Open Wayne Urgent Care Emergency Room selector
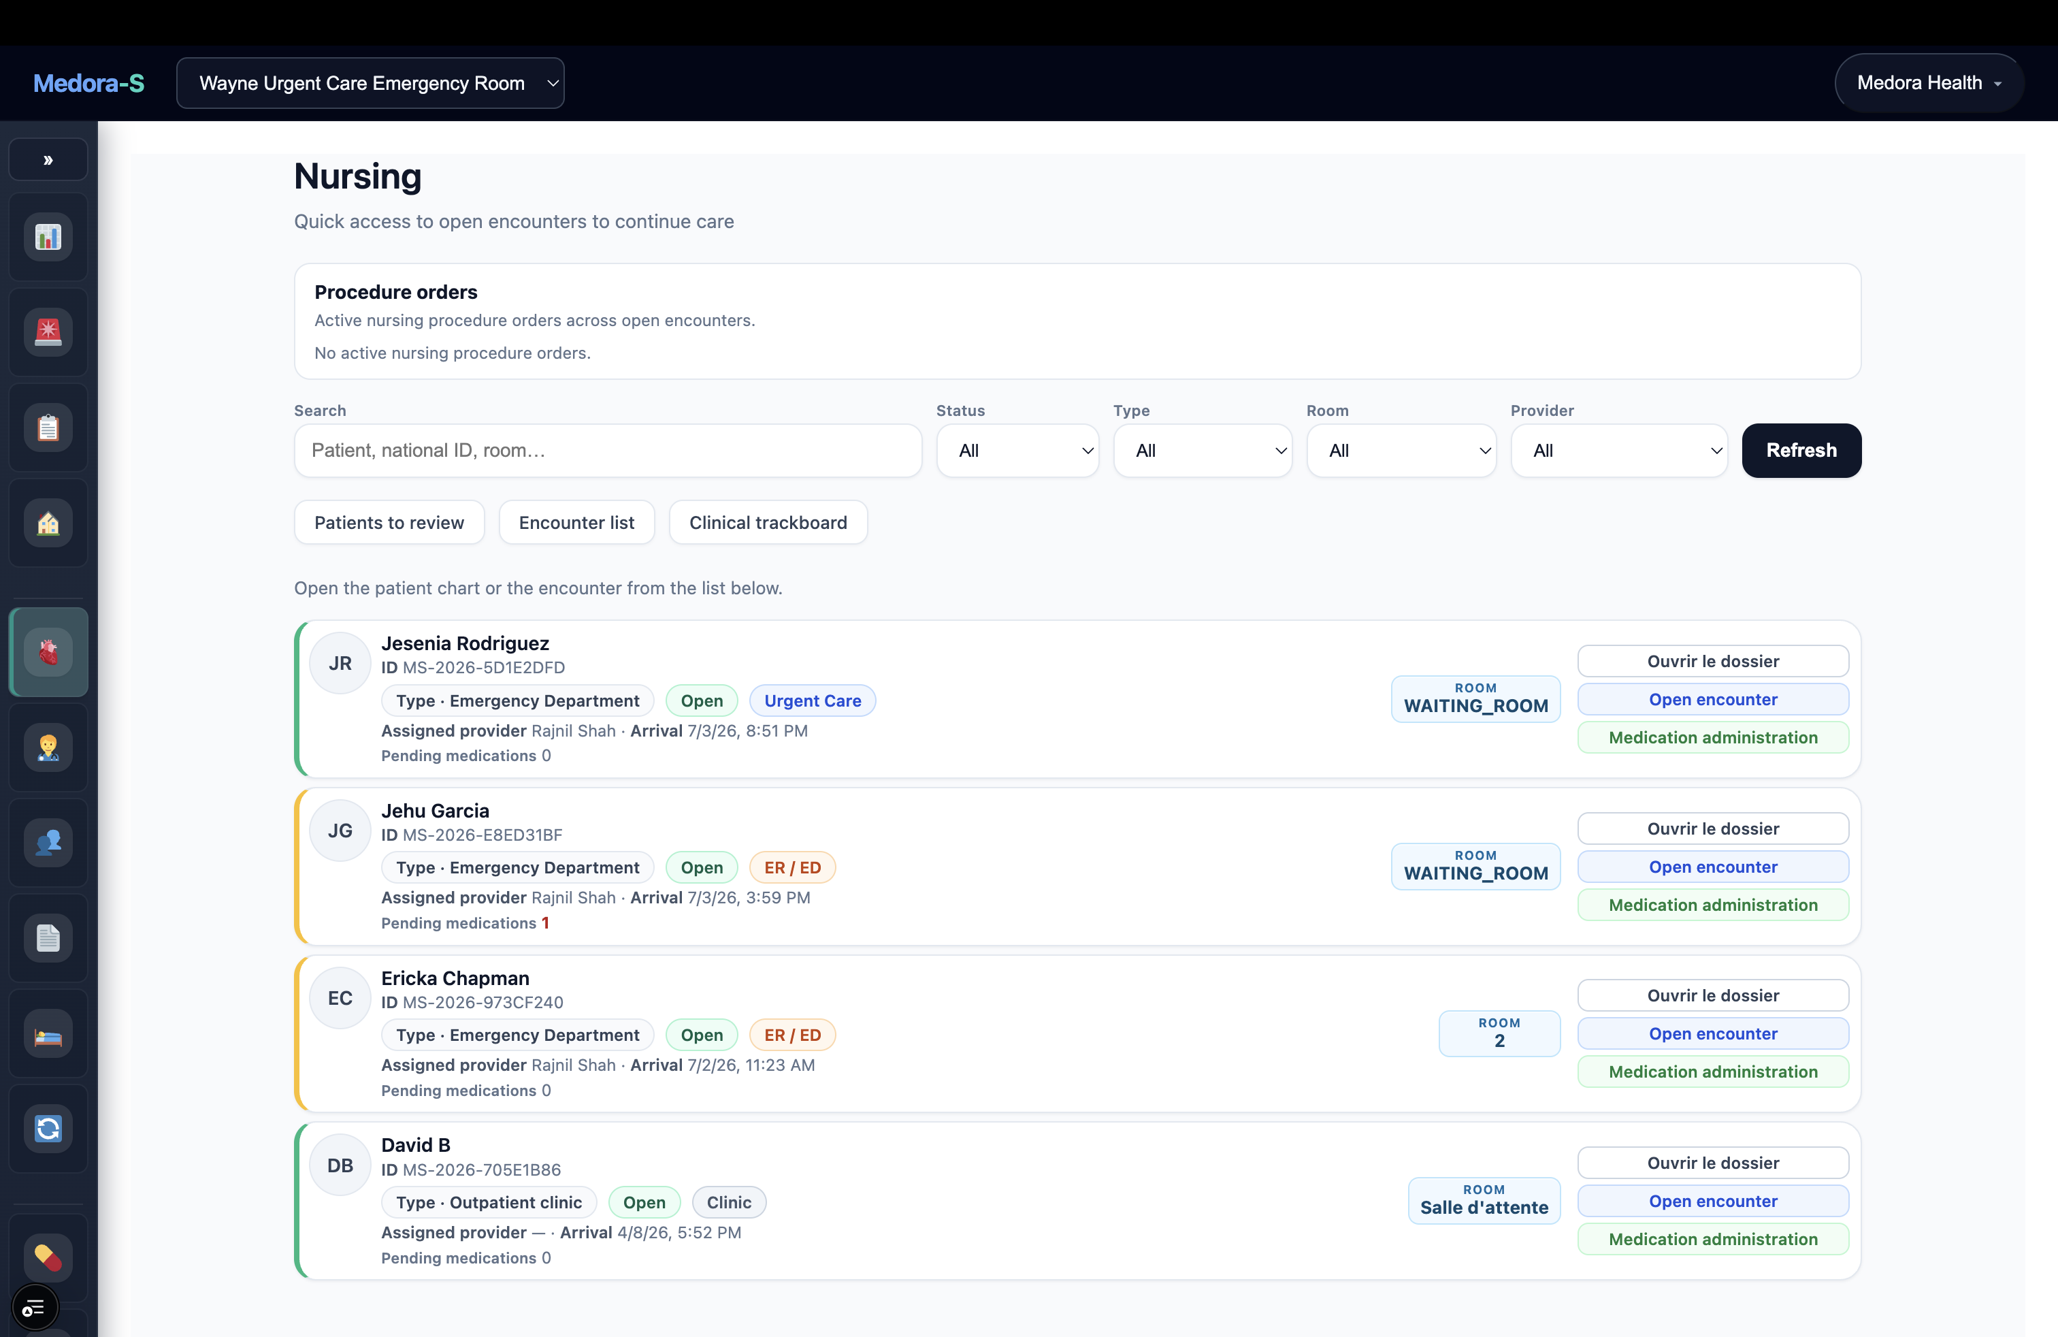This screenshot has width=2058, height=1337. point(370,83)
